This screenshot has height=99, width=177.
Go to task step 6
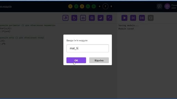coord(100,6)
